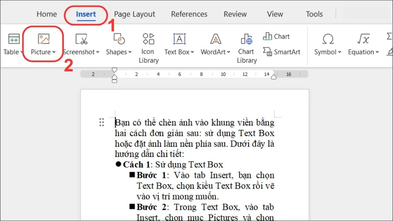This screenshot has height=221, width=393.
Task: Click the Equation square root icon
Action: tap(363, 39)
